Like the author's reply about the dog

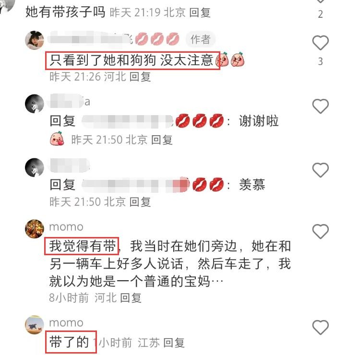pyautogui.click(x=320, y=43)
